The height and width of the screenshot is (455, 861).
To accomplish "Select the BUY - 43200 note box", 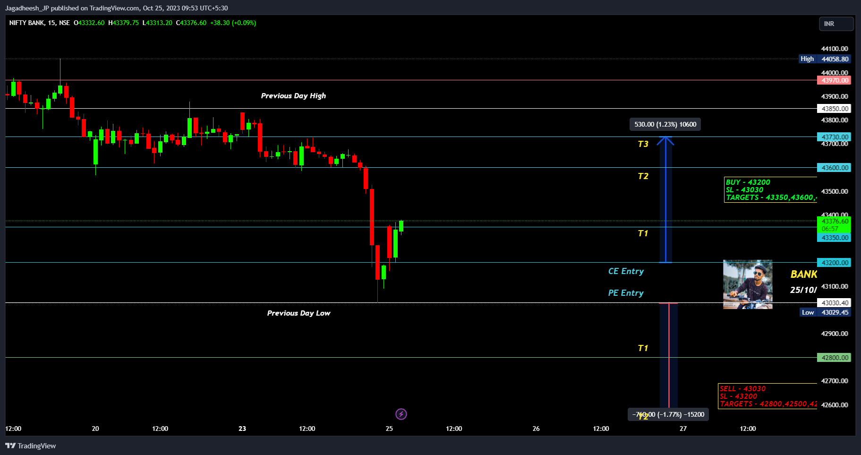I will [771, 190].
